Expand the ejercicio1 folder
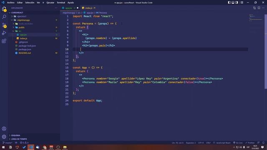The height and width of the screenshot is (150, 267). (34, 16)
